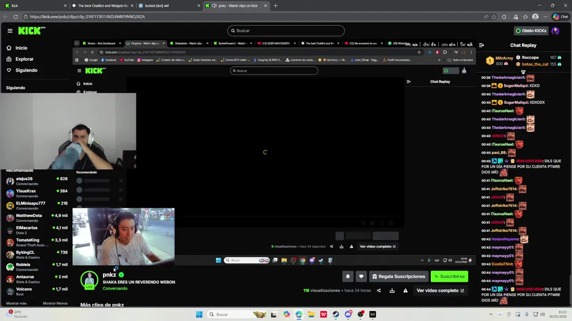Open Discord from the taskbar
572x321 pixels.
(x=348, y=314)
